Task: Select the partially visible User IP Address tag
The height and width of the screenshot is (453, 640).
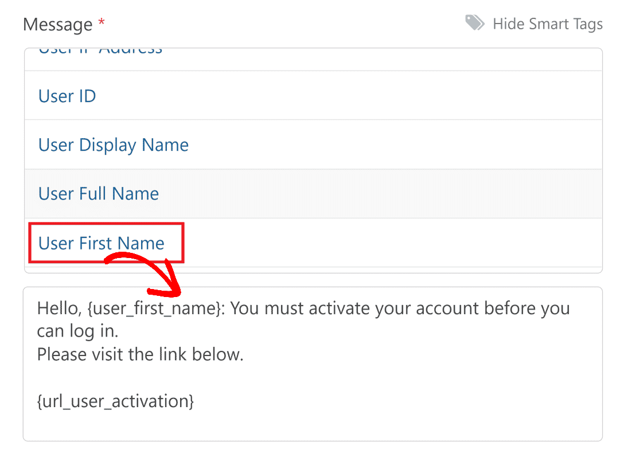Action: click(x=99, y=49)
